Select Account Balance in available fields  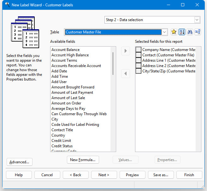click(66, 50)
